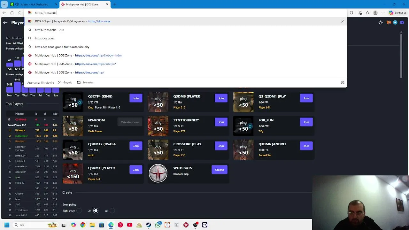Screen dimensions: 409x230
Task: Pick the grand theft auto vice city suggestion
Action: [185, 47]
